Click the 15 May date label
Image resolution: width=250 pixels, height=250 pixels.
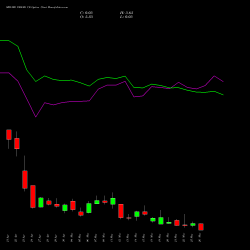144,238
